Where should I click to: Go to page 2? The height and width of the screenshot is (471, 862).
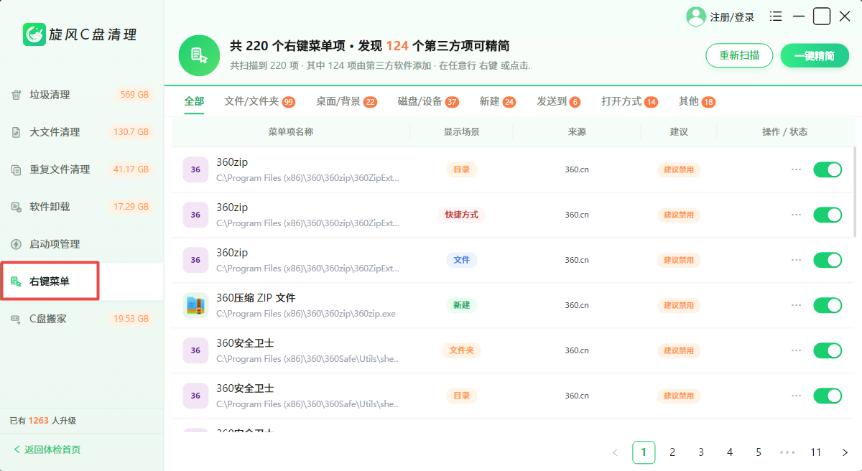pyautogui.click(x=672, y=452)
